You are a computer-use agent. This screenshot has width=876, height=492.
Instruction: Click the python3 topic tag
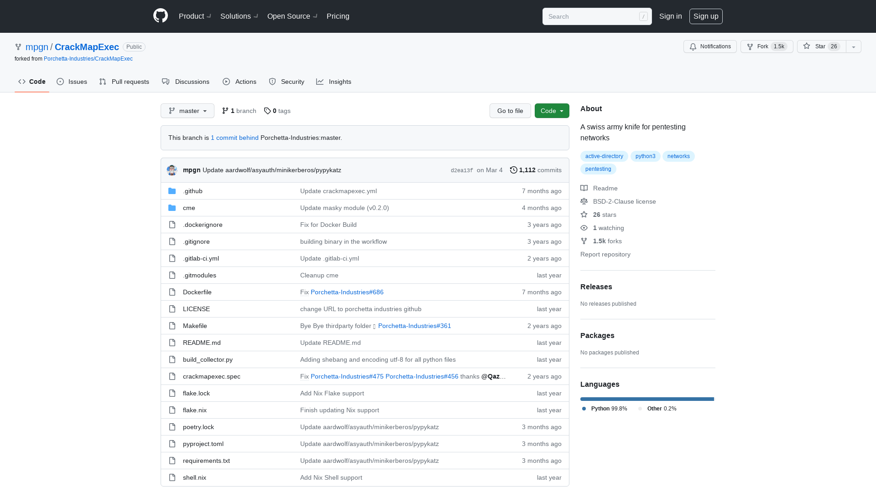click(x=646, y=156)
